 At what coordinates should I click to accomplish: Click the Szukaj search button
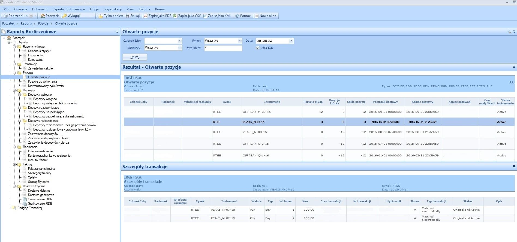(x=135, y=57)
